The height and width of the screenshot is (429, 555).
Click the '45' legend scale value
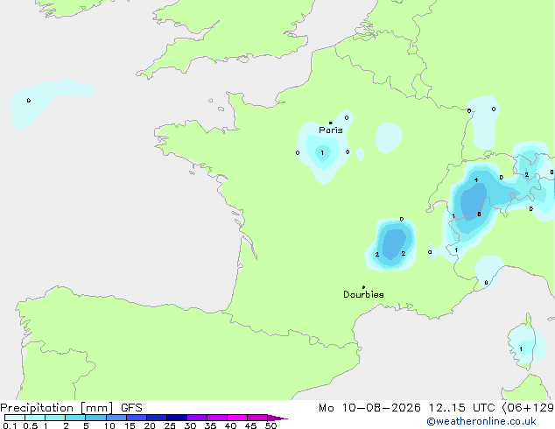(250, 425)
